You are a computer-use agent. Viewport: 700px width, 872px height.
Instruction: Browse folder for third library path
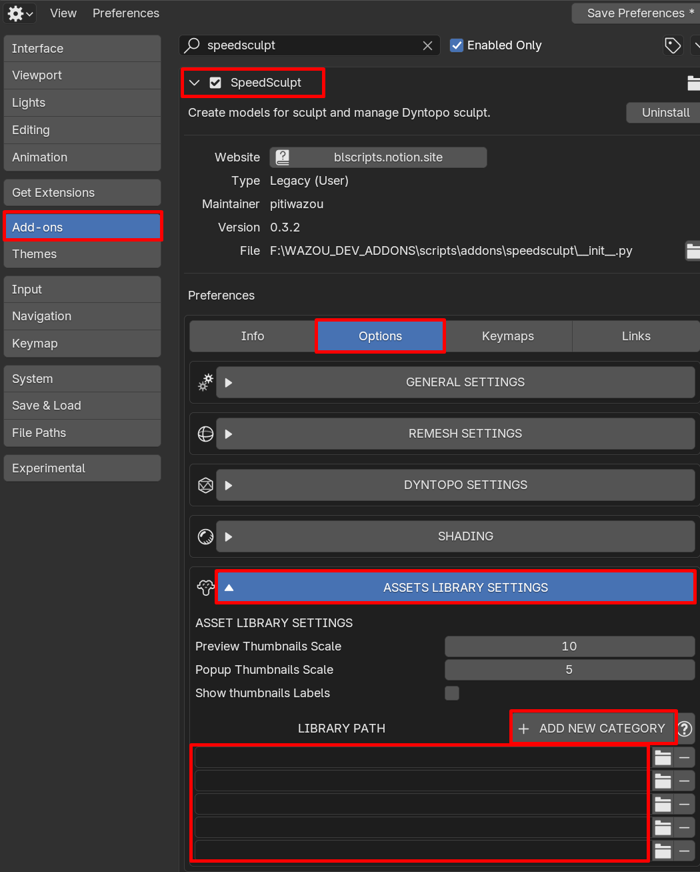(x=663, y=805)
